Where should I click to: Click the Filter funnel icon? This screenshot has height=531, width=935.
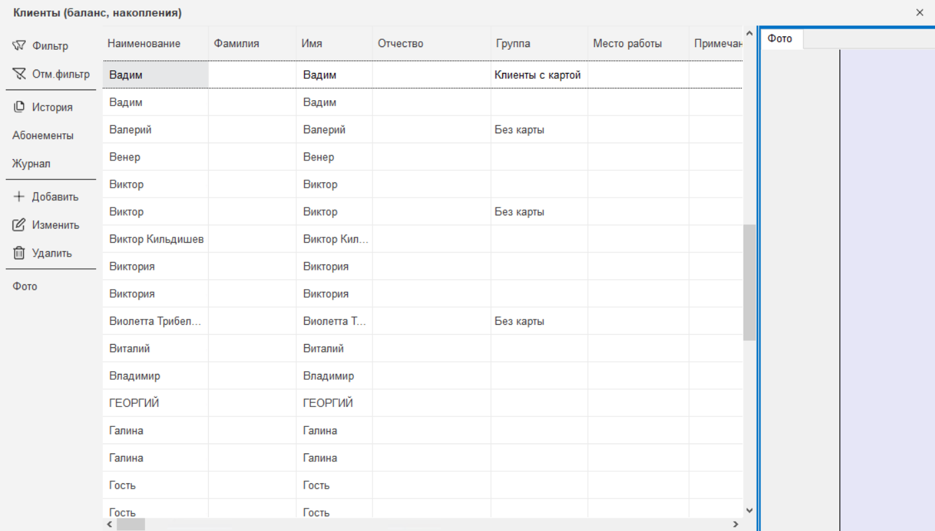[19, 46]
